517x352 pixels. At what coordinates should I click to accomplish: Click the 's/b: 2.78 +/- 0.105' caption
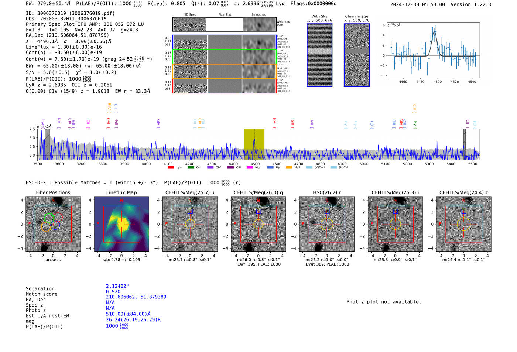121,260
